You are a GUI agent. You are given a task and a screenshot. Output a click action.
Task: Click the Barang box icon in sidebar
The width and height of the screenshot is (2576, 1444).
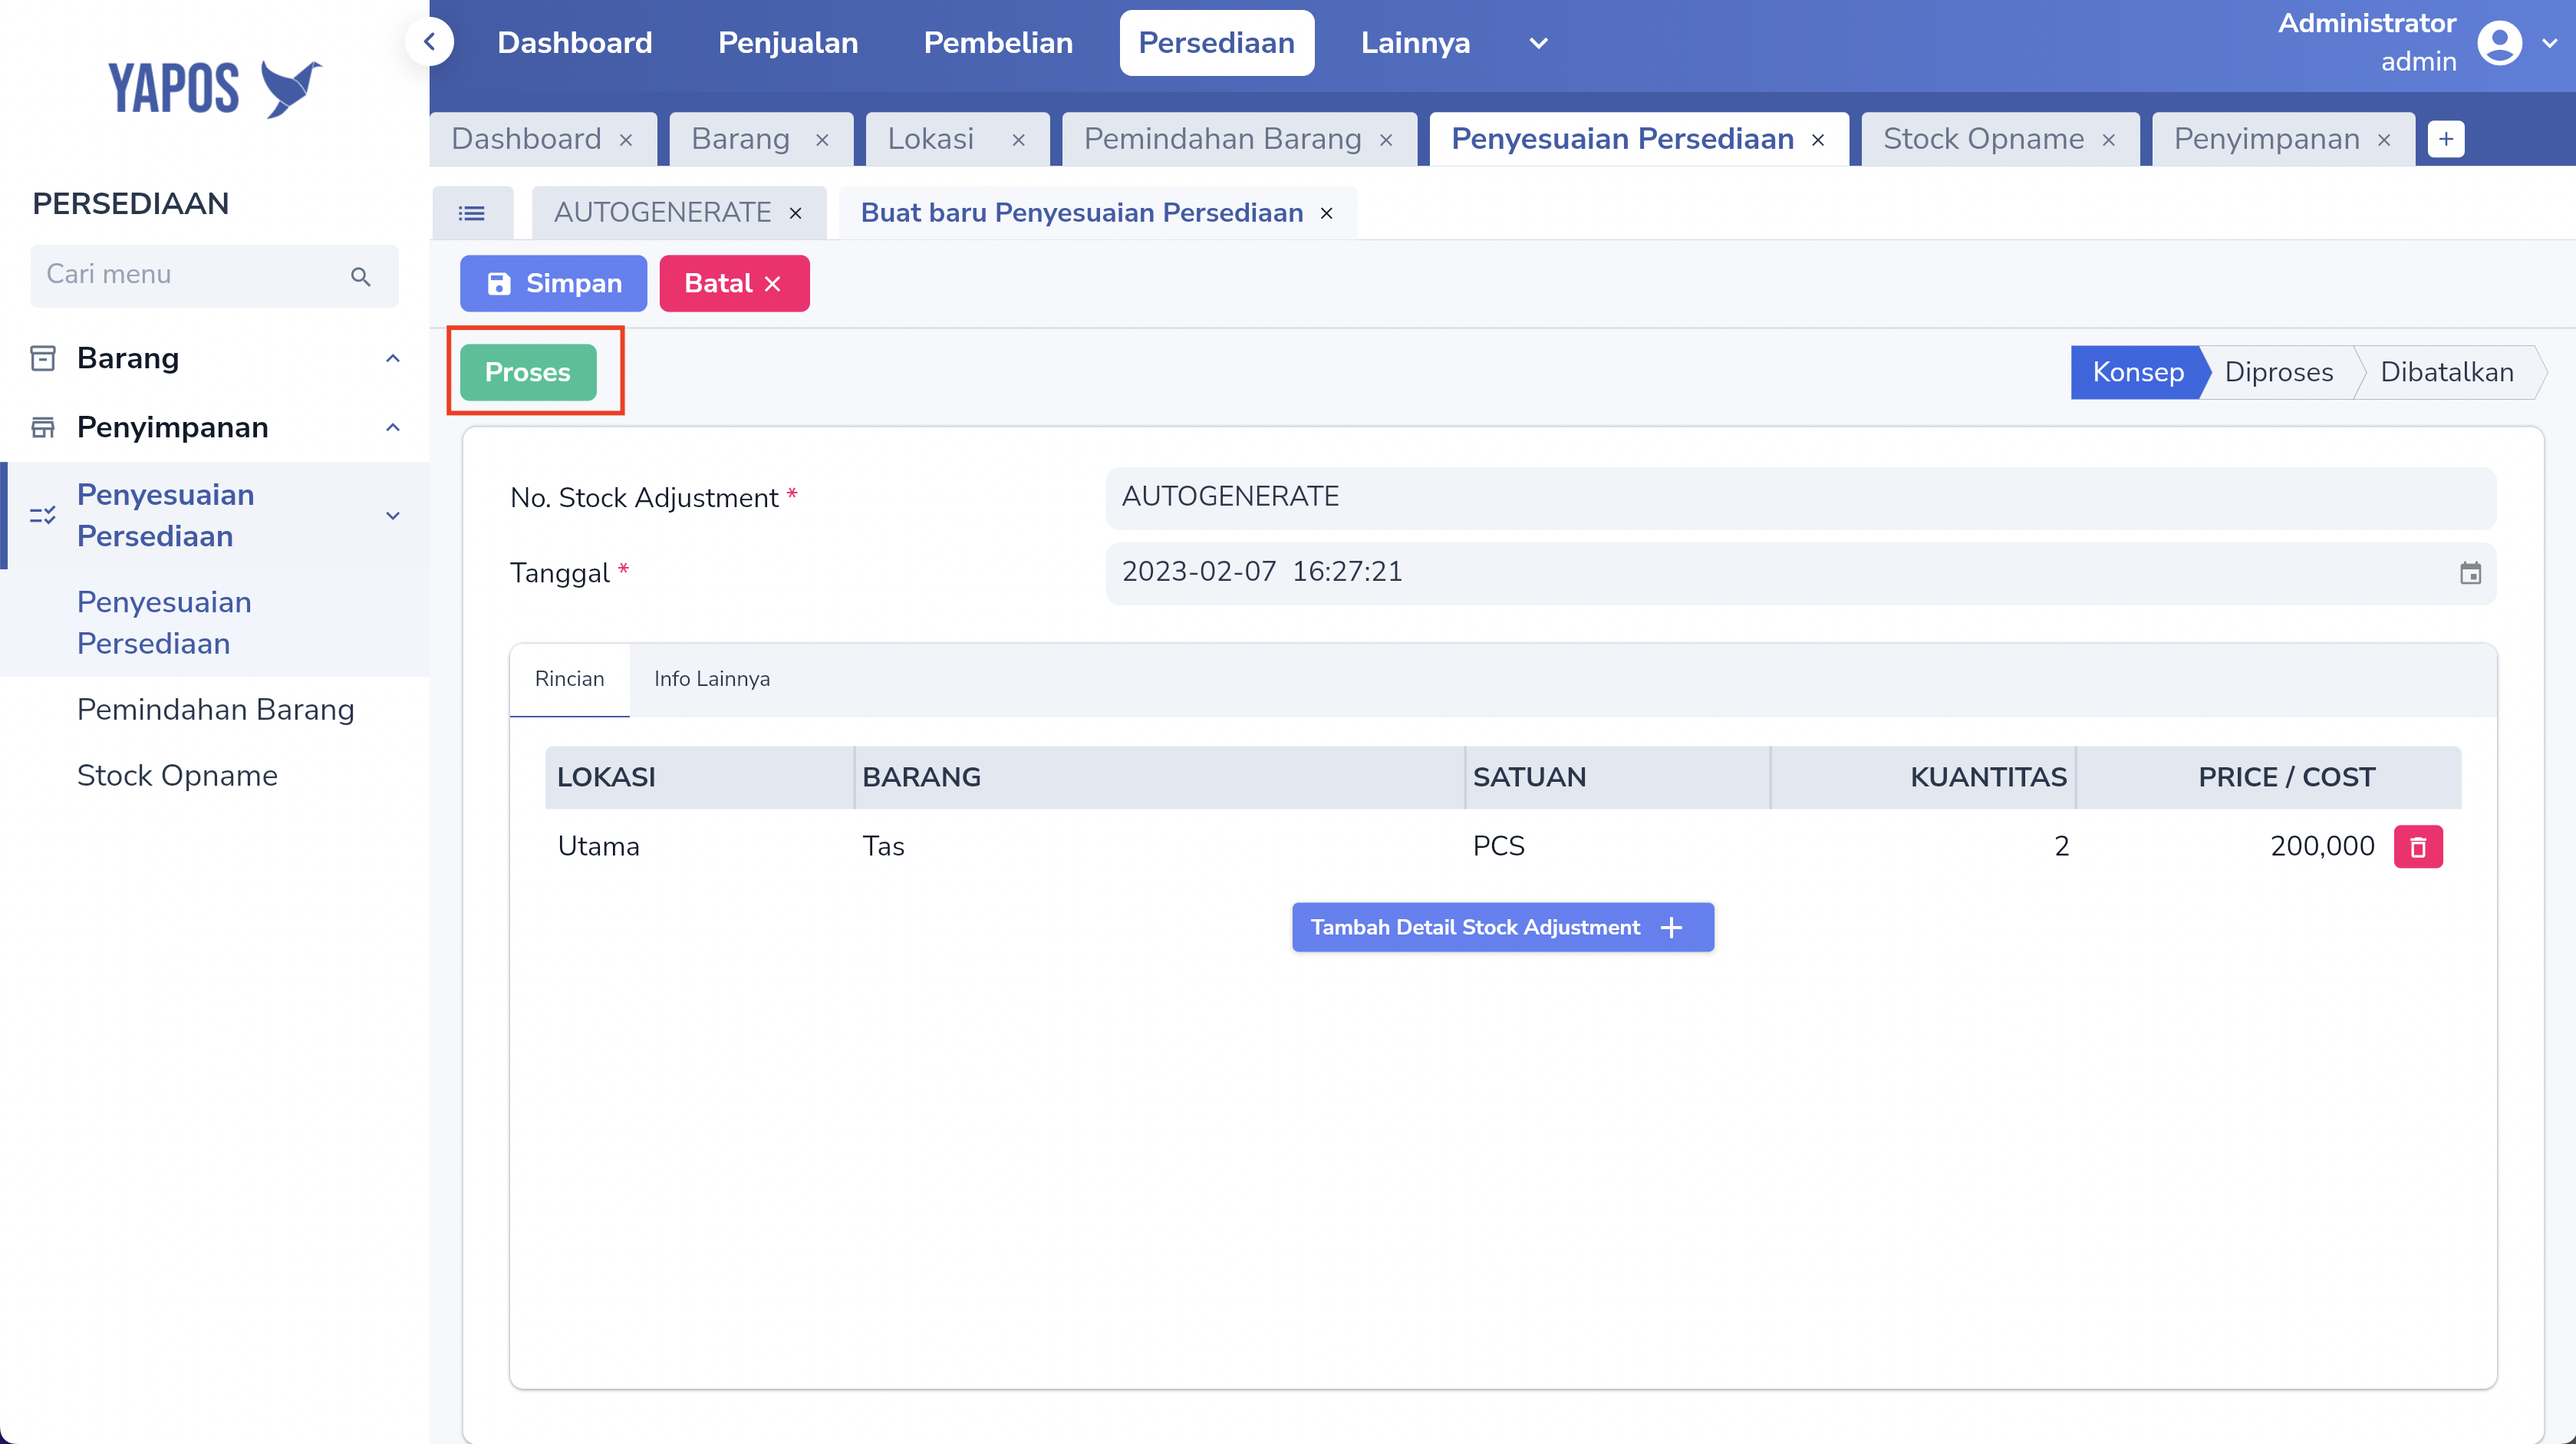(x=43, y=358)
